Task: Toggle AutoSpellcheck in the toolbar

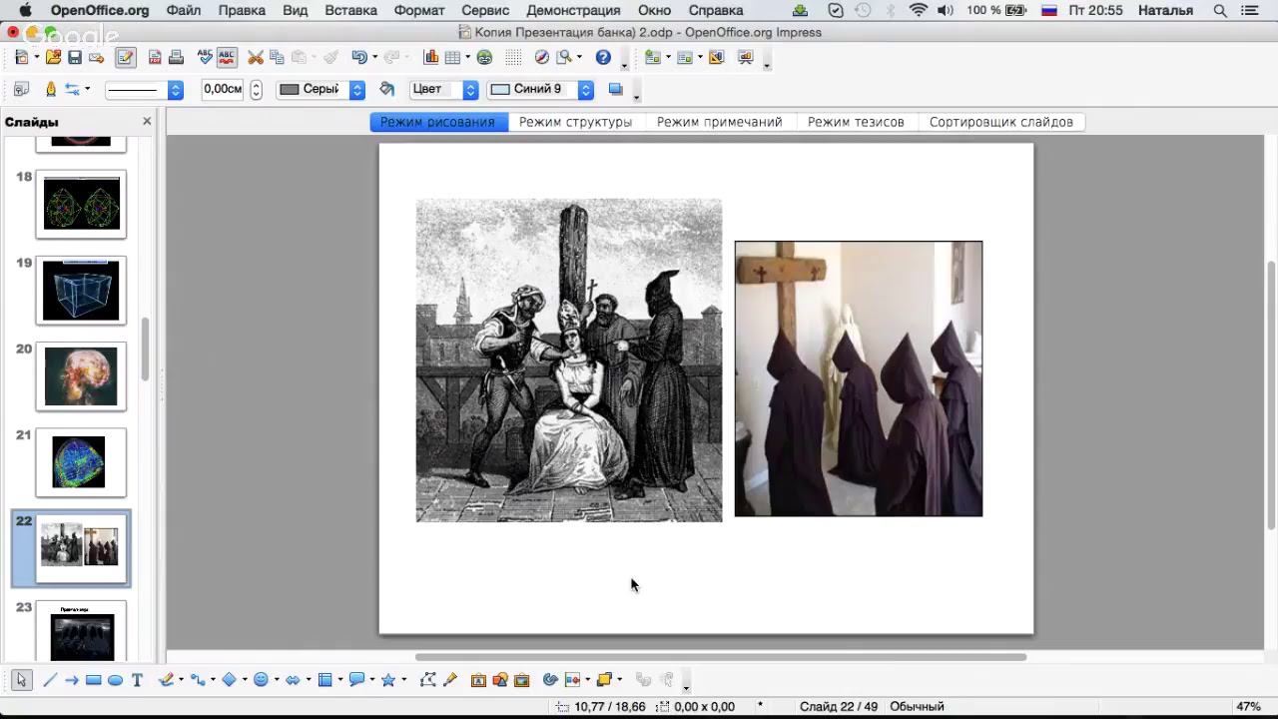Action: point(227,58)
